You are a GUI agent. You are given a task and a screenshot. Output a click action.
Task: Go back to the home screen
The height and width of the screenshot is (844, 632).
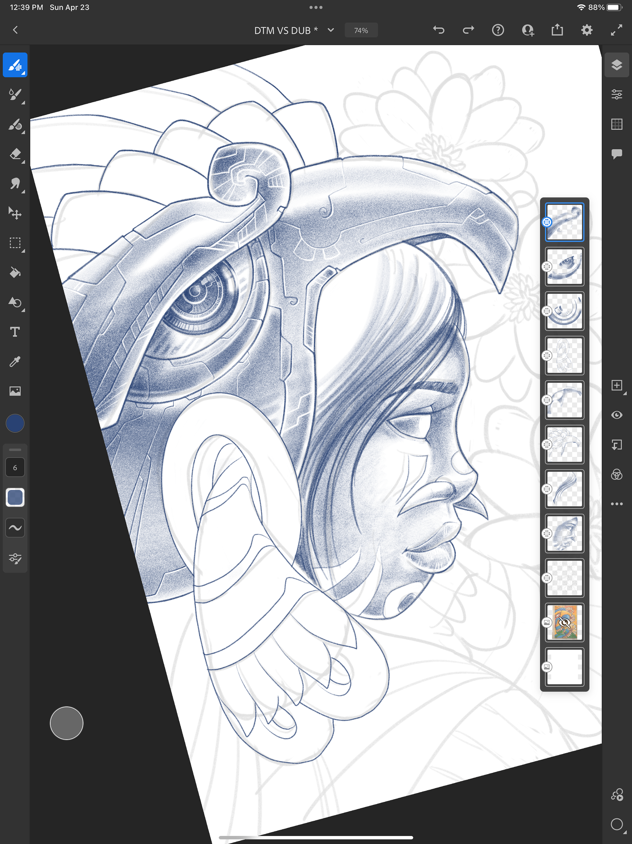(15, 30)
